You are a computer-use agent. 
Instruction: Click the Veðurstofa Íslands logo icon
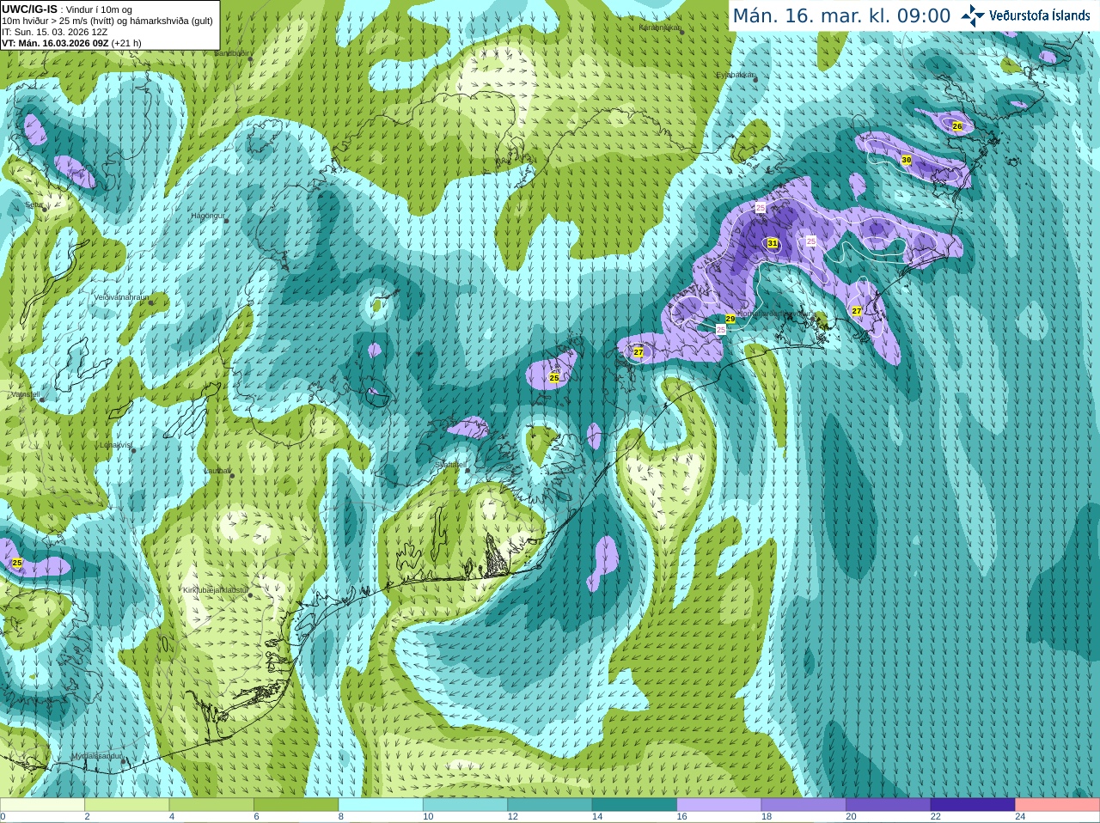[973, 15]
